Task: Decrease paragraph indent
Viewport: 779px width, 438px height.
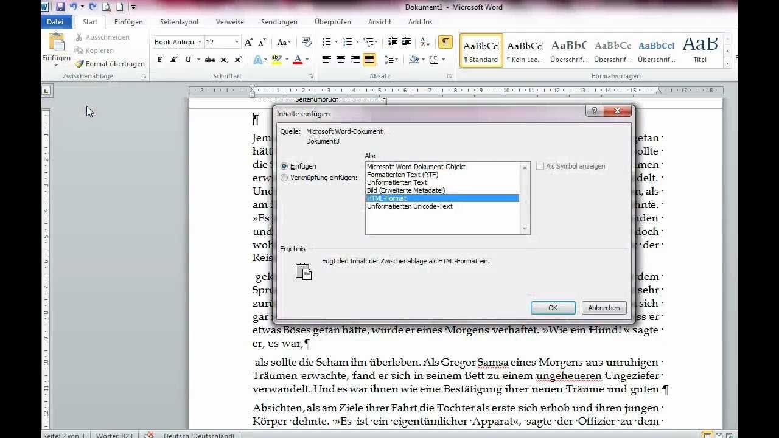Action: point(393,42)
